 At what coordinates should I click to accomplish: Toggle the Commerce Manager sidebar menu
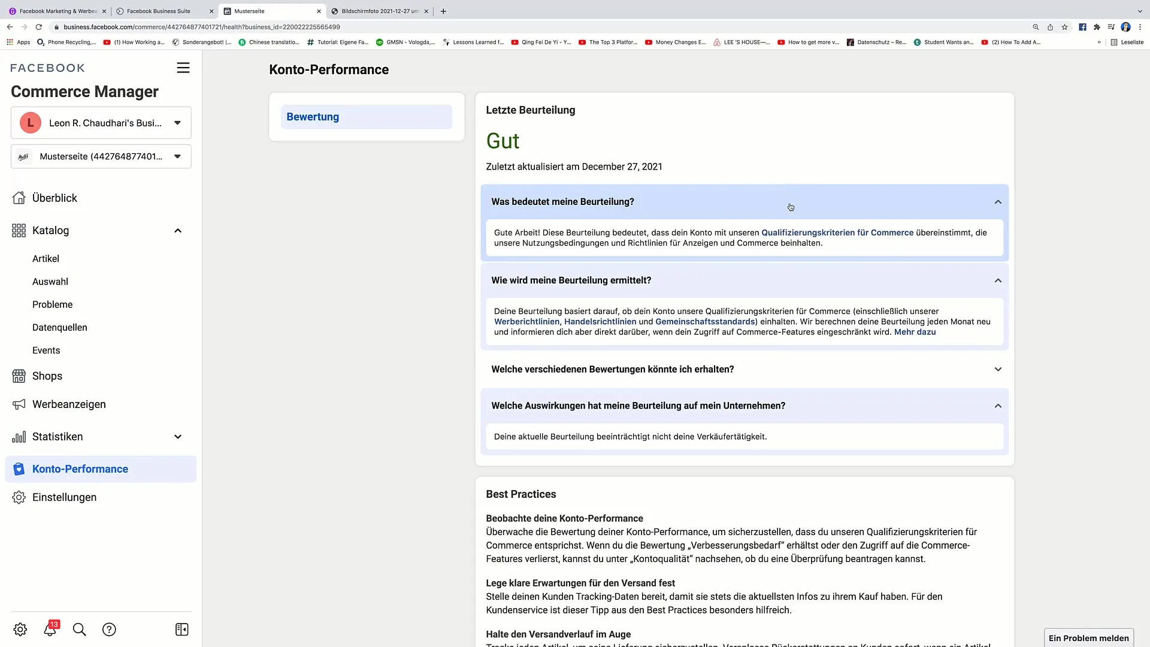183,68
